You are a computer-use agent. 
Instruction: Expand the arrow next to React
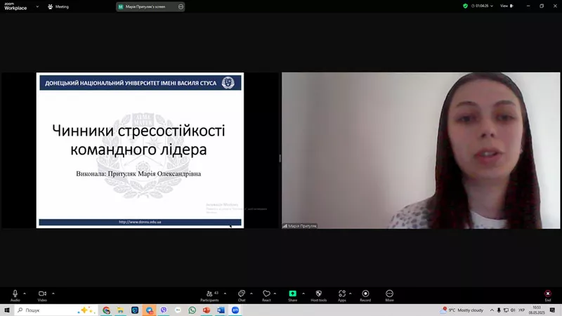pyautogui.click(x=275, y=294)
